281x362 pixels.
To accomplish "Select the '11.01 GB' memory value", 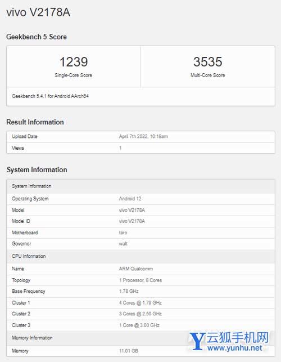I will (128, 351).
